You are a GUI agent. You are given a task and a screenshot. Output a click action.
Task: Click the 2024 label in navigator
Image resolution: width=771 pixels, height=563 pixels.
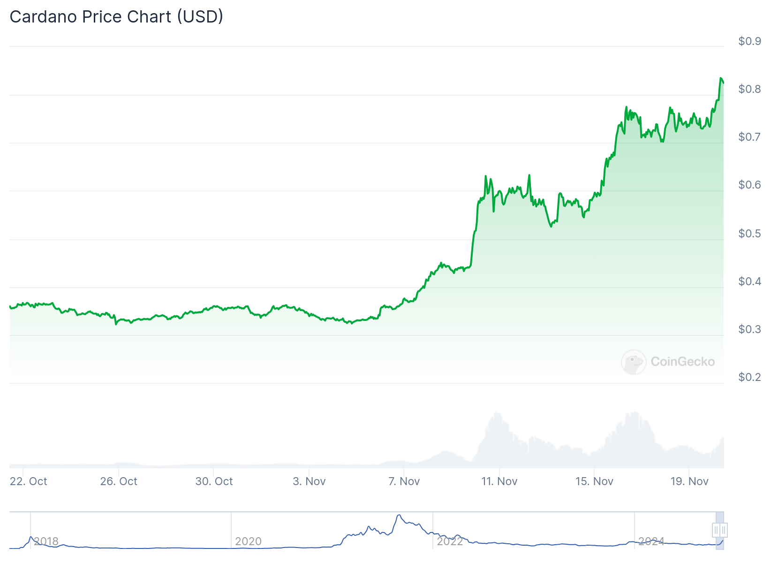tap(651, 541)
